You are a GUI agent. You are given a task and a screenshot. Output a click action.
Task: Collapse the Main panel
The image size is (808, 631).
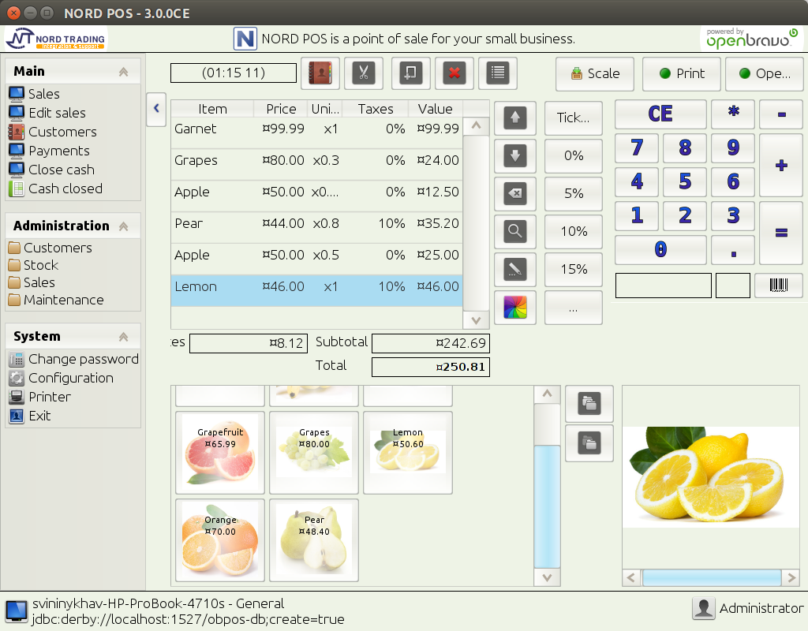pyautogui.click(x=123, y=70)
